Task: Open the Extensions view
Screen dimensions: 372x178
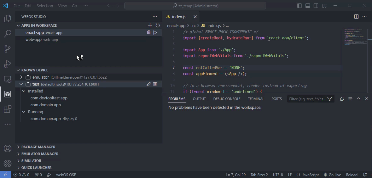Action: (x=8, y=109)
